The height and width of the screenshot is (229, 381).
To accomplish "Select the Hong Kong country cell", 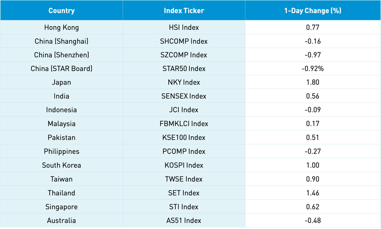I will pos(61,27).
